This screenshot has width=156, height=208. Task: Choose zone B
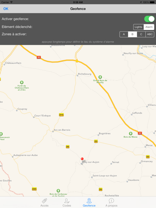(x=133, y=34)
